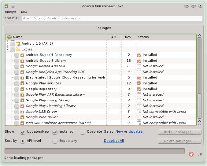
Task: Click the Select New link
Action: click(119, 131)
